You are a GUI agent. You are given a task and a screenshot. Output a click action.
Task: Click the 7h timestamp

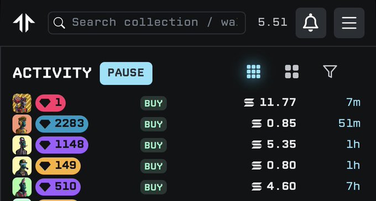pyautogui.click(x=353, y=187)
